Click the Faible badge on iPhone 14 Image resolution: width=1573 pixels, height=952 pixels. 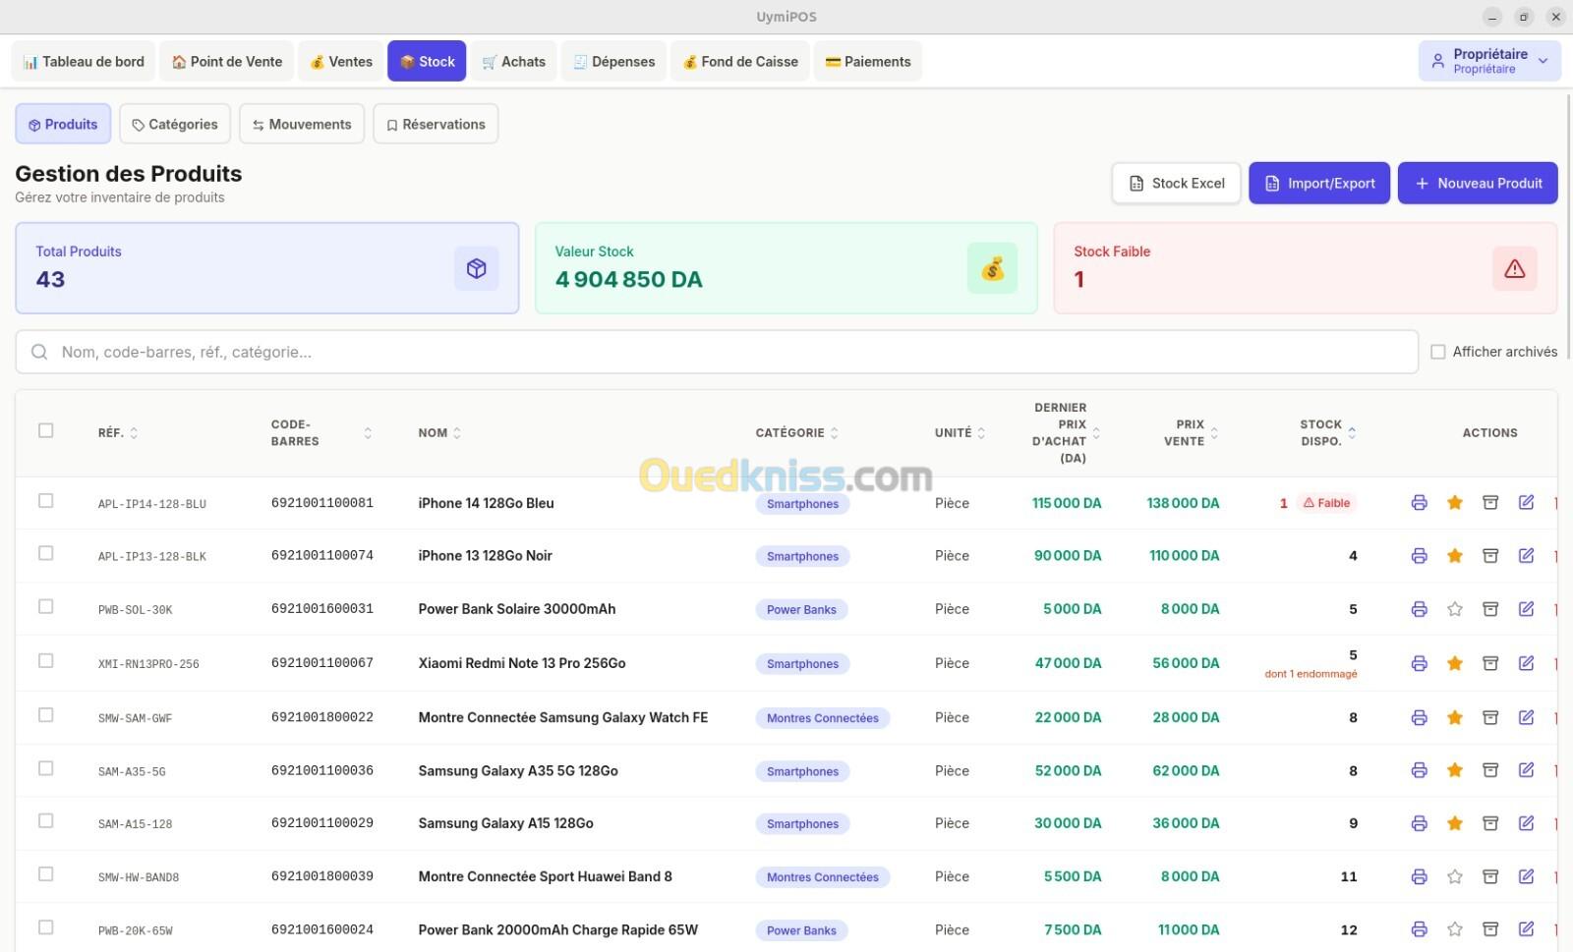1326,503
